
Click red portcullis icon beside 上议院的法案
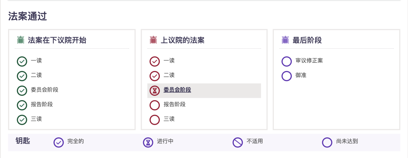pyautogui.click(x=154, y=40)
